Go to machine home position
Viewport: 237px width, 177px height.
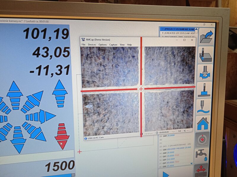(203, 124)
